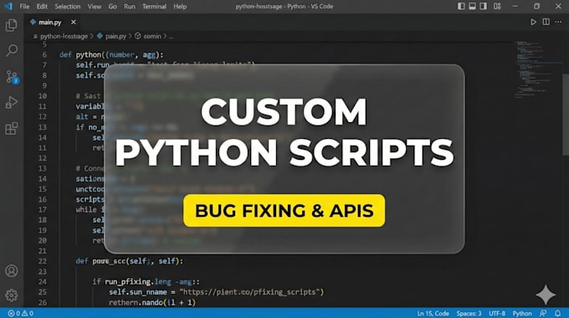569x318 pixels.
Task: Open the Terminal menu
Action: coord(154,7)
